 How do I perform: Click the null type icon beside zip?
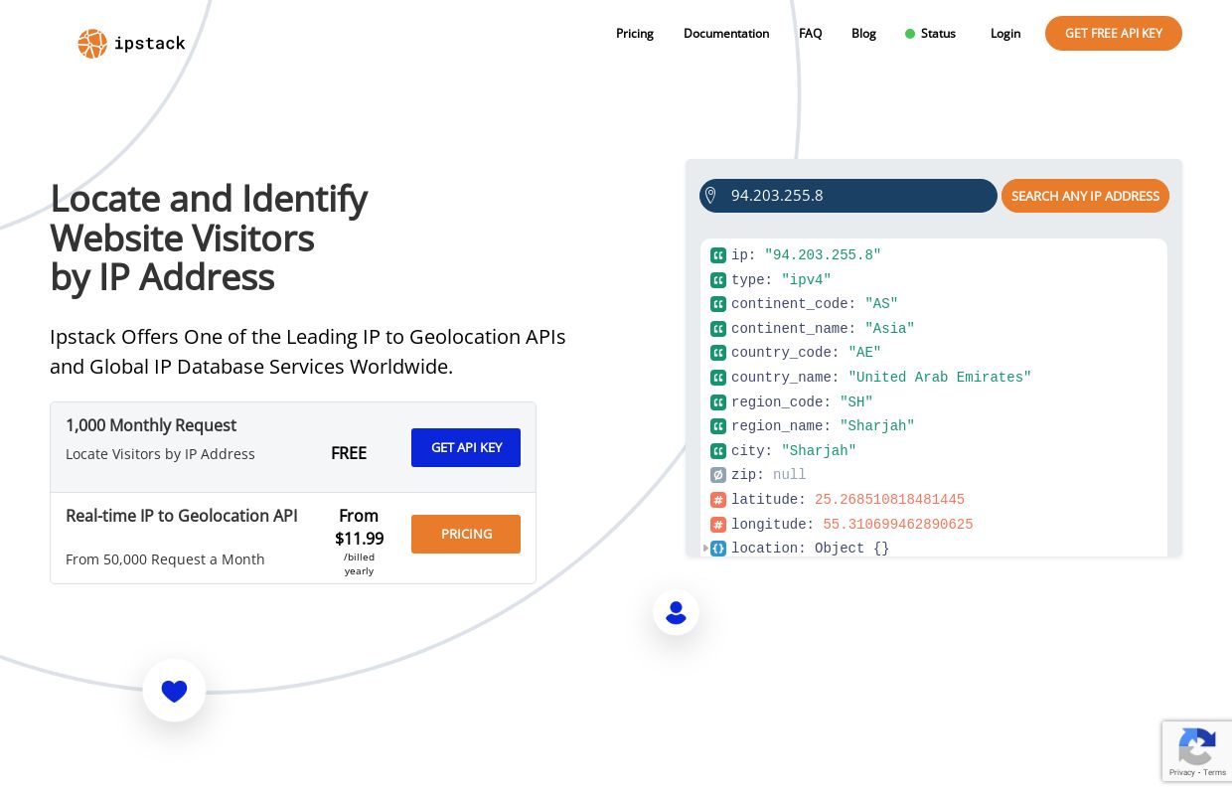pyautogui.click(x=718, y=475)
